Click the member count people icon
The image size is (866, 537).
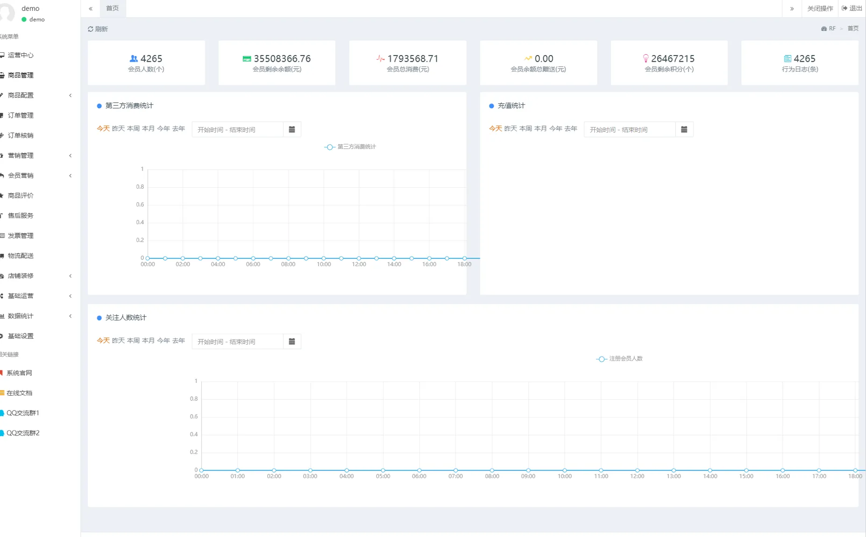(x=134, y=58)
